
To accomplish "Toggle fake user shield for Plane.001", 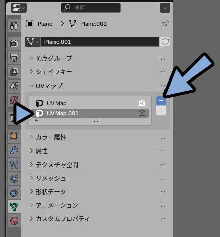I will [x=165, y=42].
